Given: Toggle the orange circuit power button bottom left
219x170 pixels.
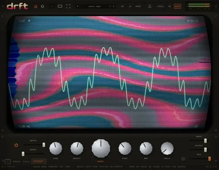Looking at the screenshot, I should pyautogui.click(x=16, y=145).
